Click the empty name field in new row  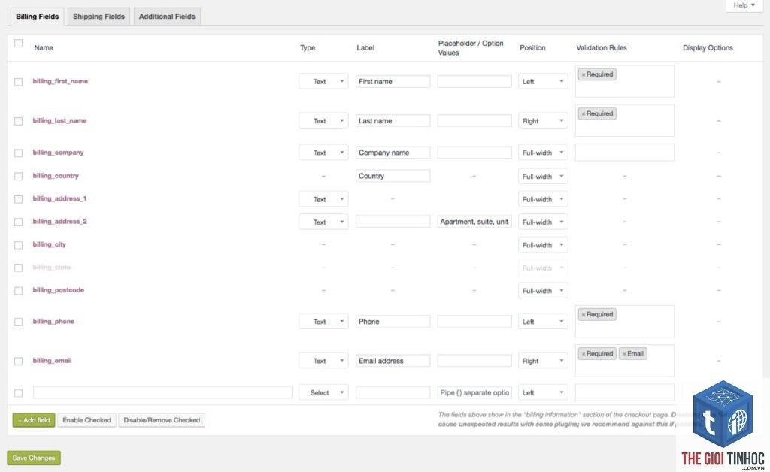point(162,392)
